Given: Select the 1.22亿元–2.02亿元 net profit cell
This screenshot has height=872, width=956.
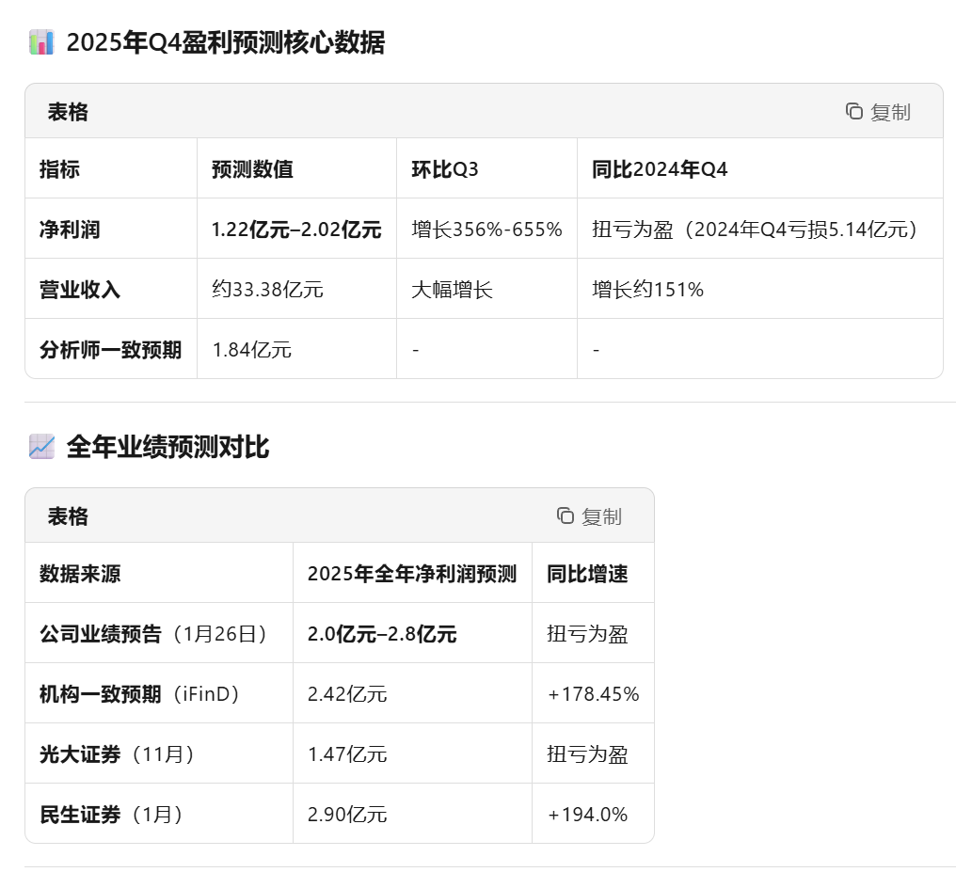Looking at the screenshot, I should [x=296, y=229].
